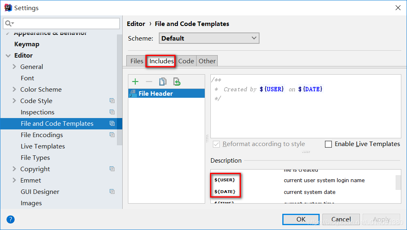Switch to the Code tab
This screenshot has width=407, height=230.
pos(186,61)
